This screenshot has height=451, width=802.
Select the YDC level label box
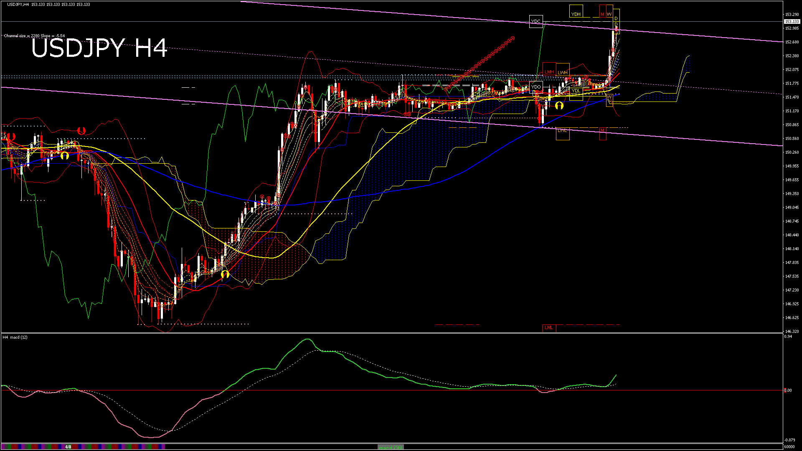click(x=536, y=21)
